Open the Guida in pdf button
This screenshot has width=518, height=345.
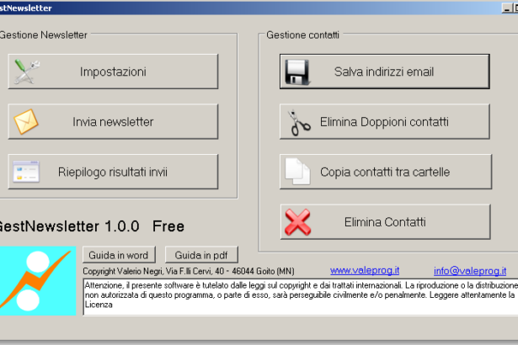[x=201, y=255]
